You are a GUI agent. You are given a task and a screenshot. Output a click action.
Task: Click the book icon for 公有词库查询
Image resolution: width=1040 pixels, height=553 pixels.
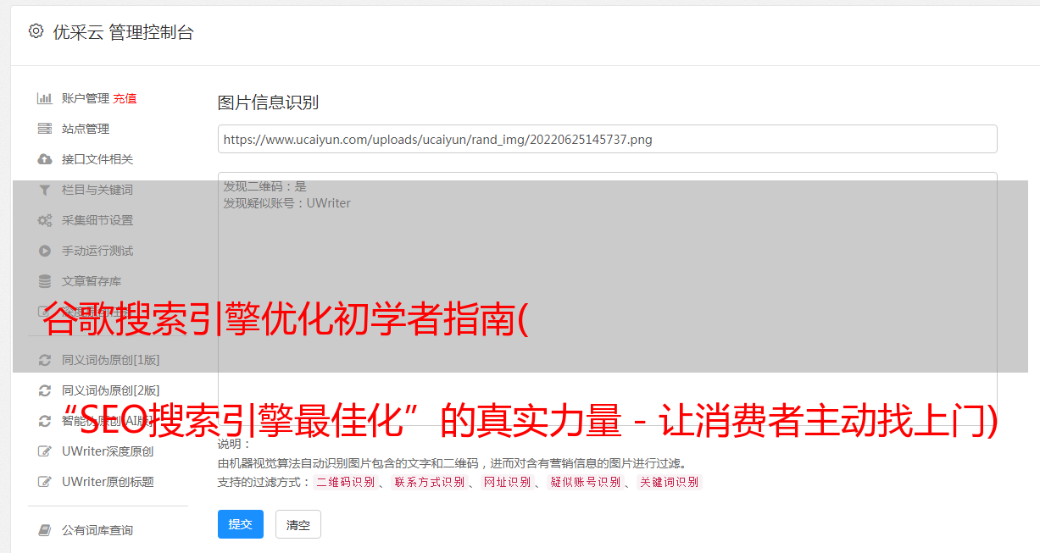pos(45,530)
